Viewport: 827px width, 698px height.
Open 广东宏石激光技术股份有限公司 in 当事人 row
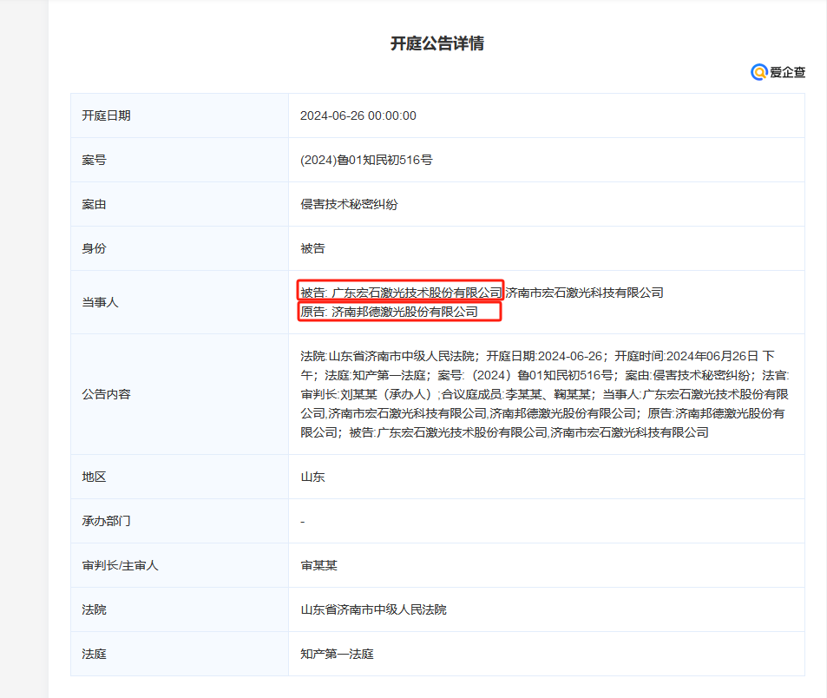(417, 293)
